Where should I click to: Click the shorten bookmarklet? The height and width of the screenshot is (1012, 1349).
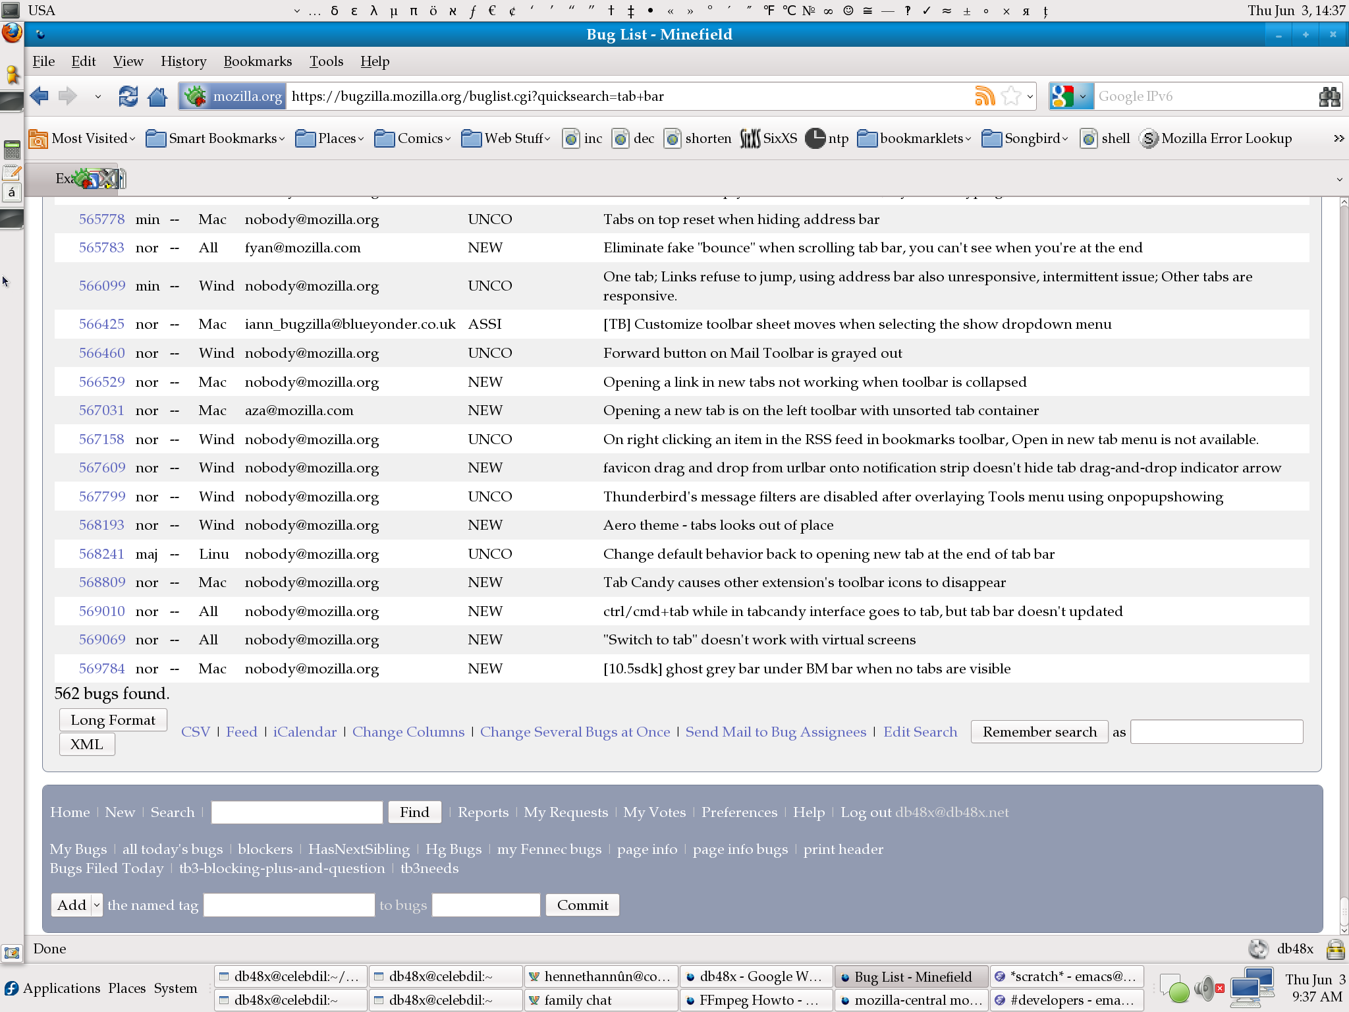coord(698,138)
